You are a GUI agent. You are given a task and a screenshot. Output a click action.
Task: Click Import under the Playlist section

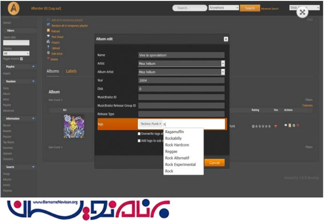pos(7,73)
